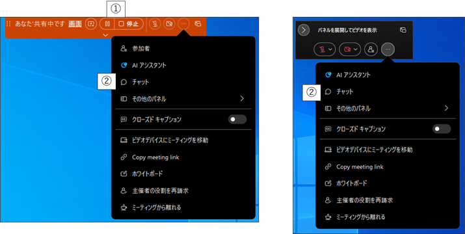The image size is (465, 234).
Task: Choose 主催者の役割を再請求 in the orange sharing bar menu
Action: pos(183,190)
